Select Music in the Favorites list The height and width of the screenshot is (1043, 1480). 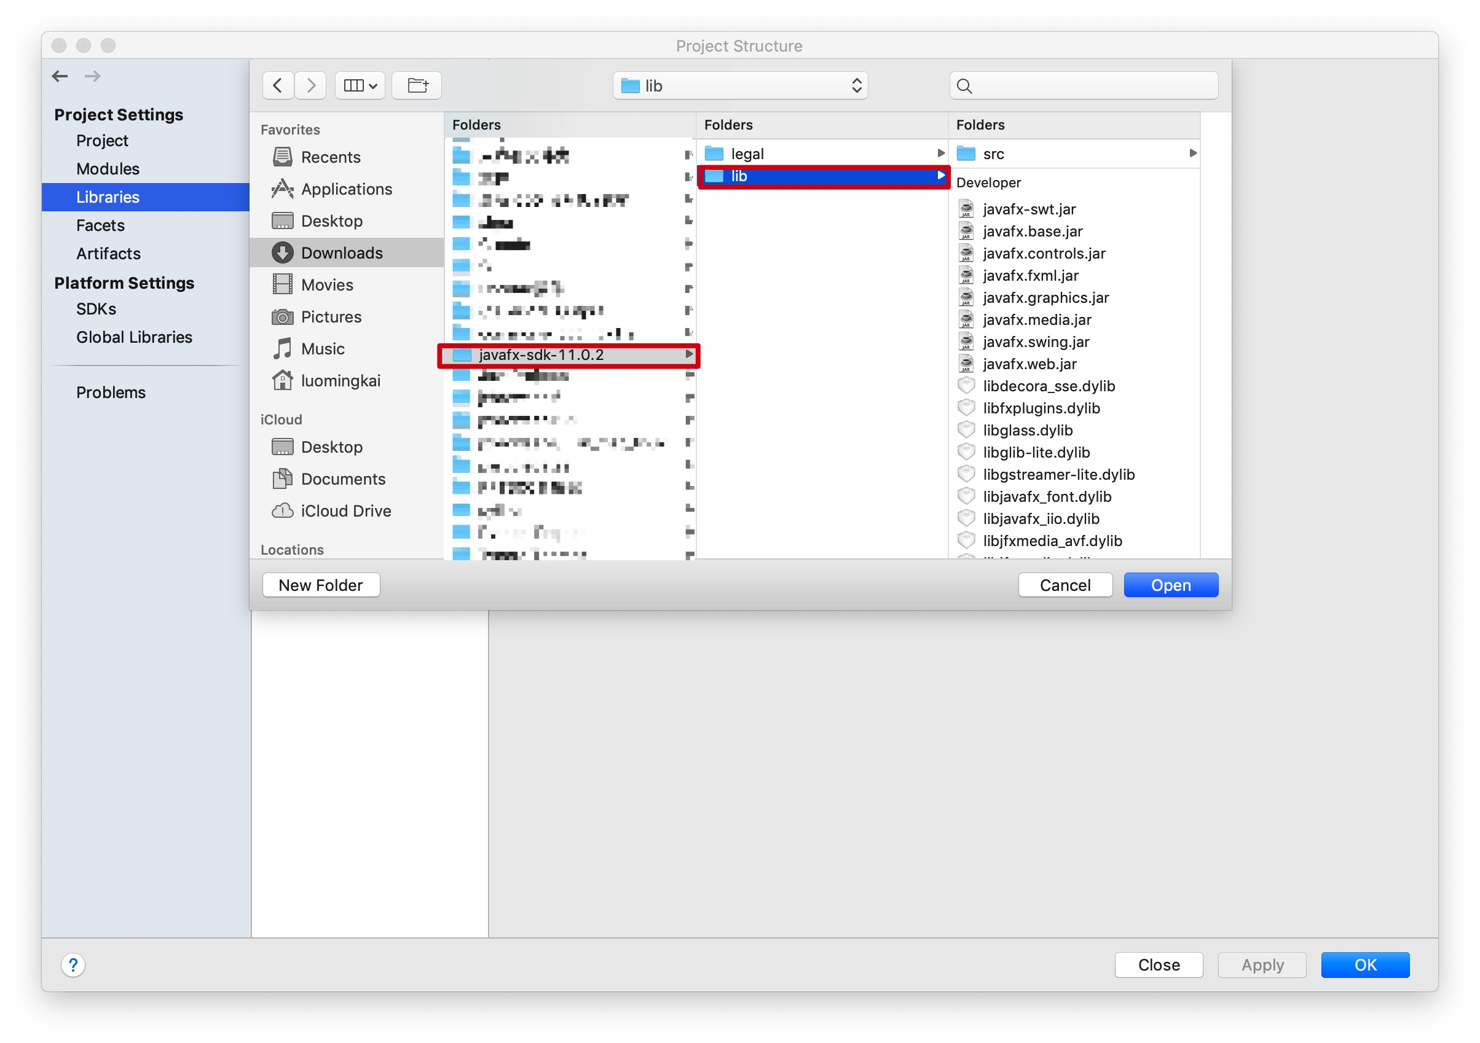coord(322,348)
